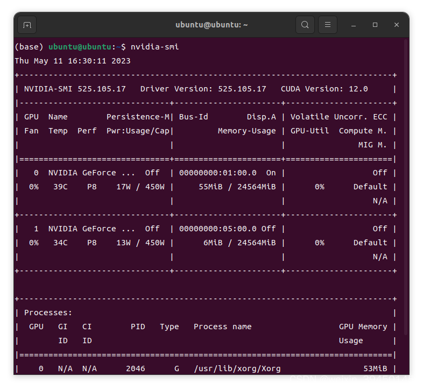This screenshot has width=423, height=390.
Task: Click power reading 17W / 450W
Action: coord(140,187)
